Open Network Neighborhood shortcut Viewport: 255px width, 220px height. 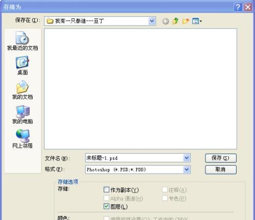point(22,139)
